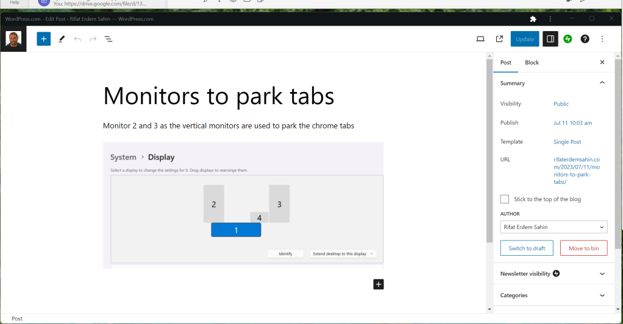The image size is (623, 324).
Task: Click Move to bin button
Action: coord(583,248)
